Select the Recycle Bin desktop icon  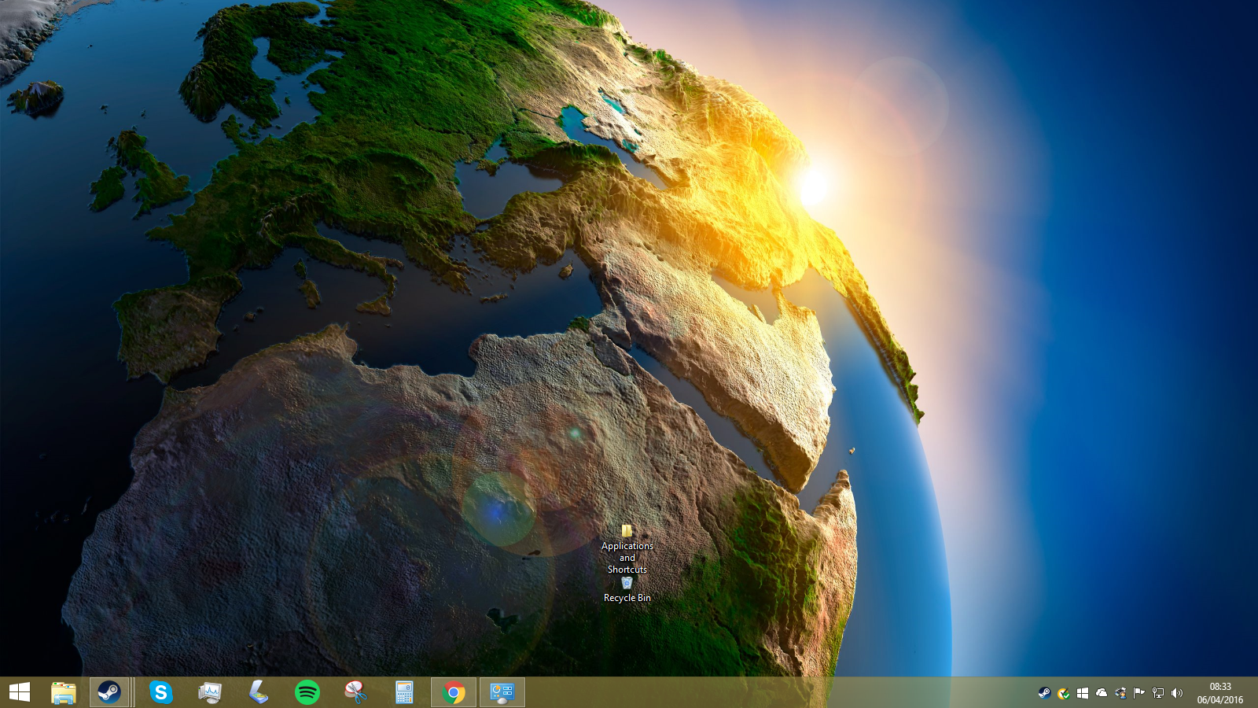point(627,590)
